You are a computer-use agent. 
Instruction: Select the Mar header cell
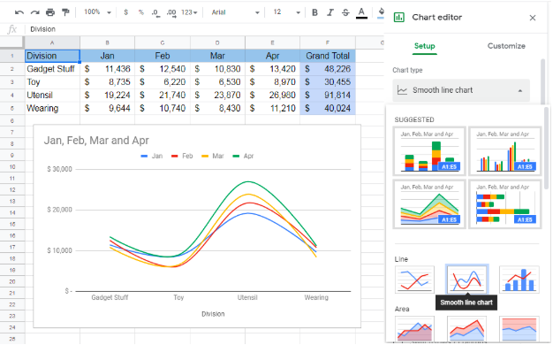pyautogui.click(x=217, y=56)
